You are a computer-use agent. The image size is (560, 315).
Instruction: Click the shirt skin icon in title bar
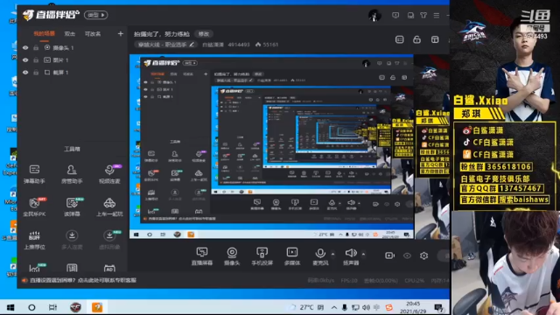(x=423, y=16)
